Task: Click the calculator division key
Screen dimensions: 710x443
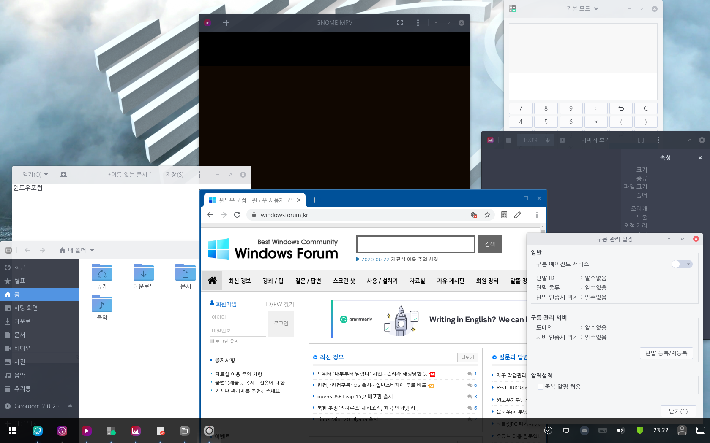Action: click(x=596, y=108)
